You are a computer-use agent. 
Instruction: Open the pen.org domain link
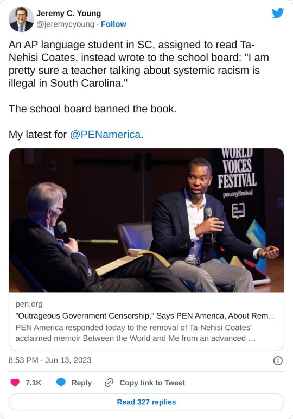29,304
